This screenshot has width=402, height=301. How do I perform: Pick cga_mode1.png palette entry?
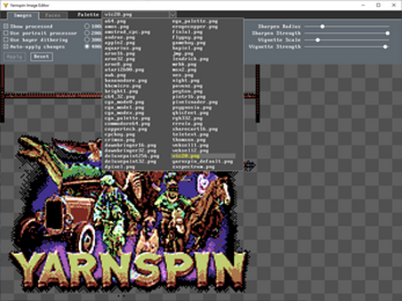click(124, 107)
